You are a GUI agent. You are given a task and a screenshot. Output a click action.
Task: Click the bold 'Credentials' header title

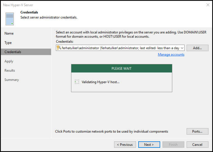tap(29, 12)
